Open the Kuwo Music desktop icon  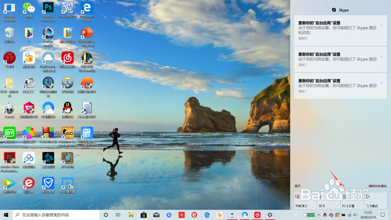(x=29, y=60)
